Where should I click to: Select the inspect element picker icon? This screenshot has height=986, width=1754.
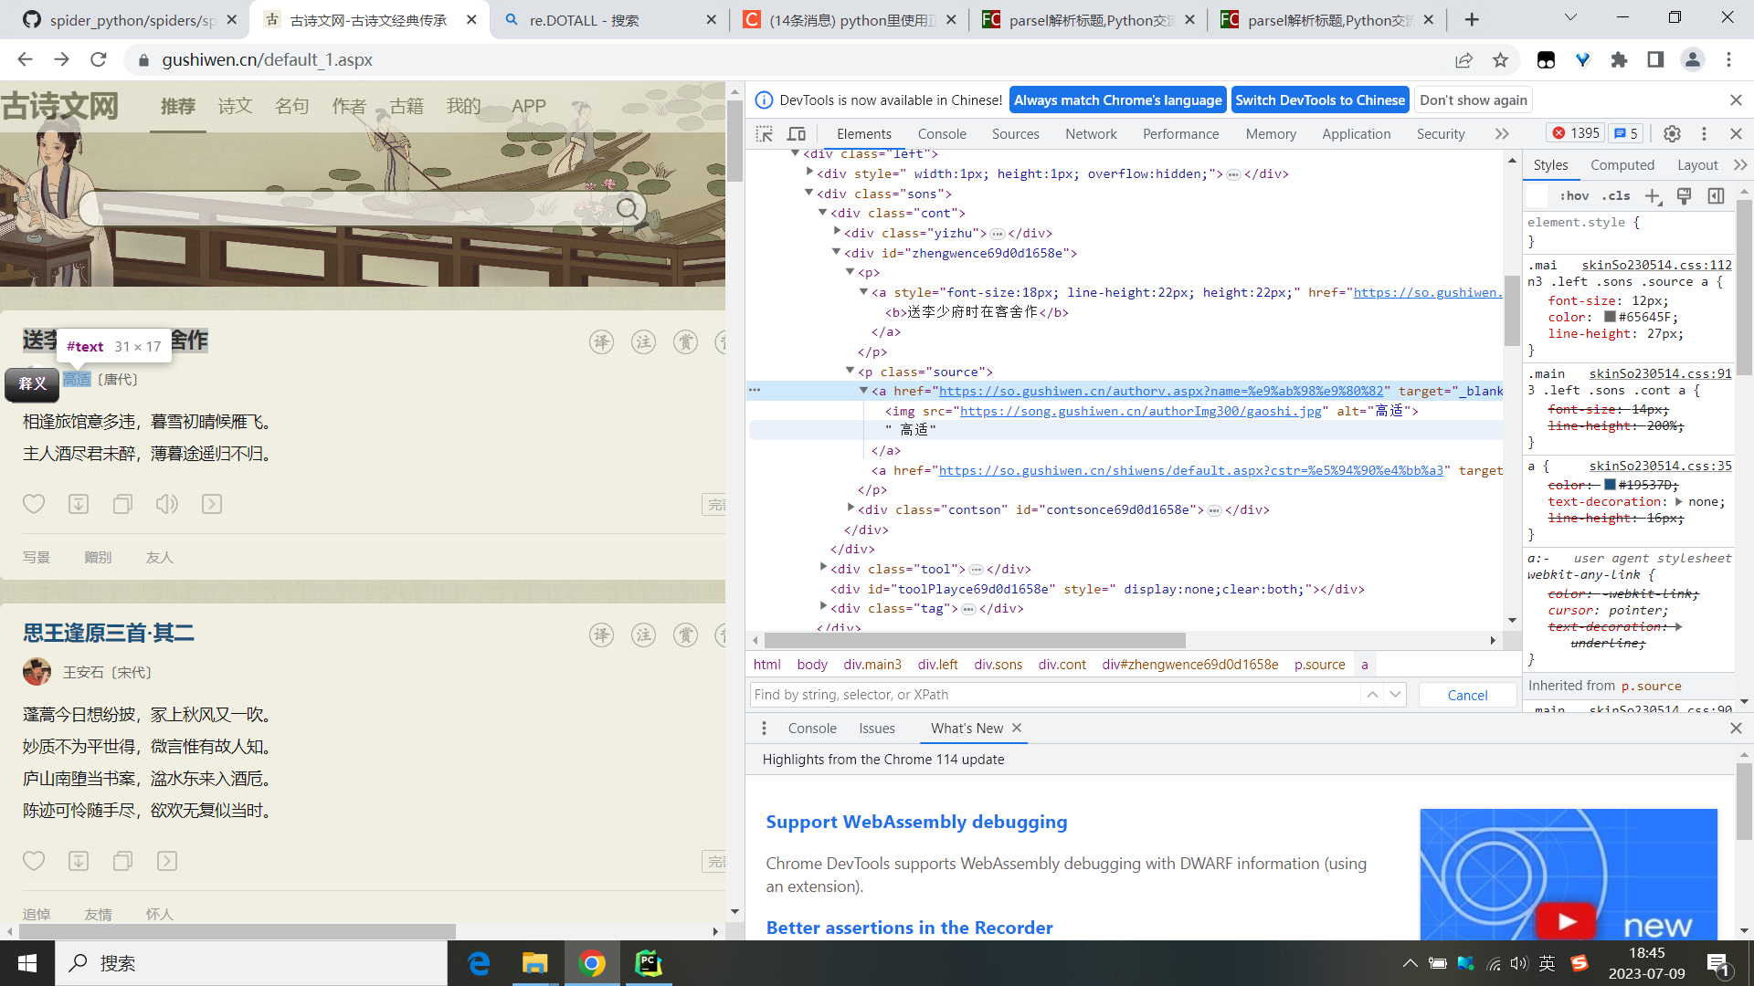pos(765,134)
